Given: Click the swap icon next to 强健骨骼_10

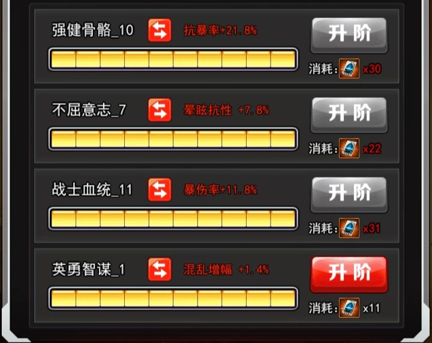Looking at the screenshot, I should (160, 30).
